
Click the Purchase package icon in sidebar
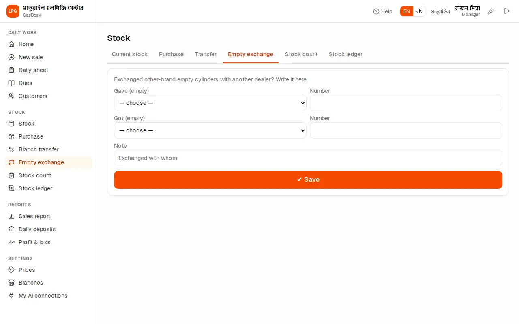pos(11,136)
